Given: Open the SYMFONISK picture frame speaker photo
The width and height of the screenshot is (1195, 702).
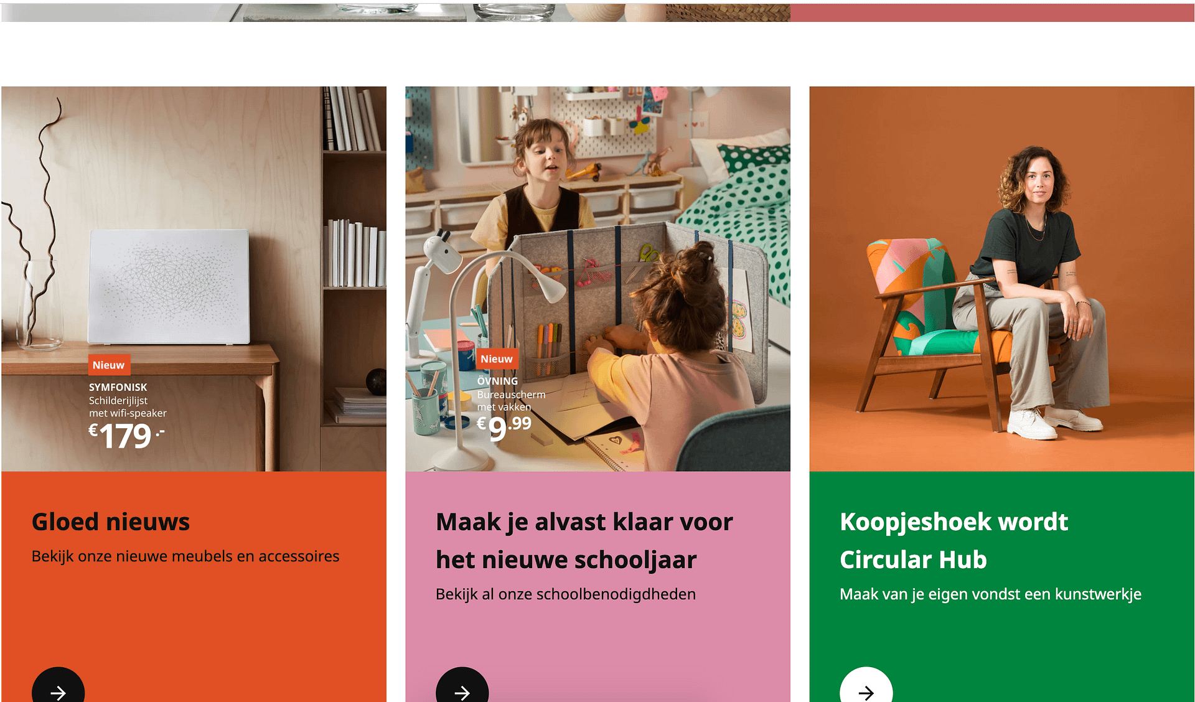Looking at the screenshot, I should click(x=194, y=279).
